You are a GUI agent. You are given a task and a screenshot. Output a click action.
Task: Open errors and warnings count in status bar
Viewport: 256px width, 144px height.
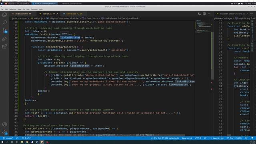pyautogui.click(x=27, y=138)
